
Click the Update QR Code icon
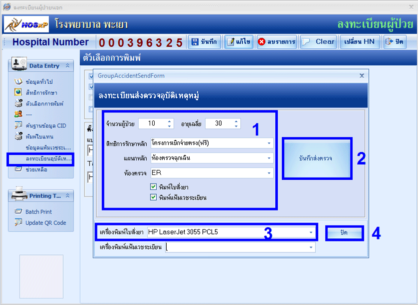pos(19,222)
